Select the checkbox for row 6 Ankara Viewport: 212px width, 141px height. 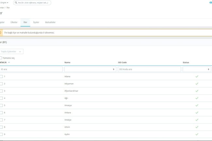[1, 113]
